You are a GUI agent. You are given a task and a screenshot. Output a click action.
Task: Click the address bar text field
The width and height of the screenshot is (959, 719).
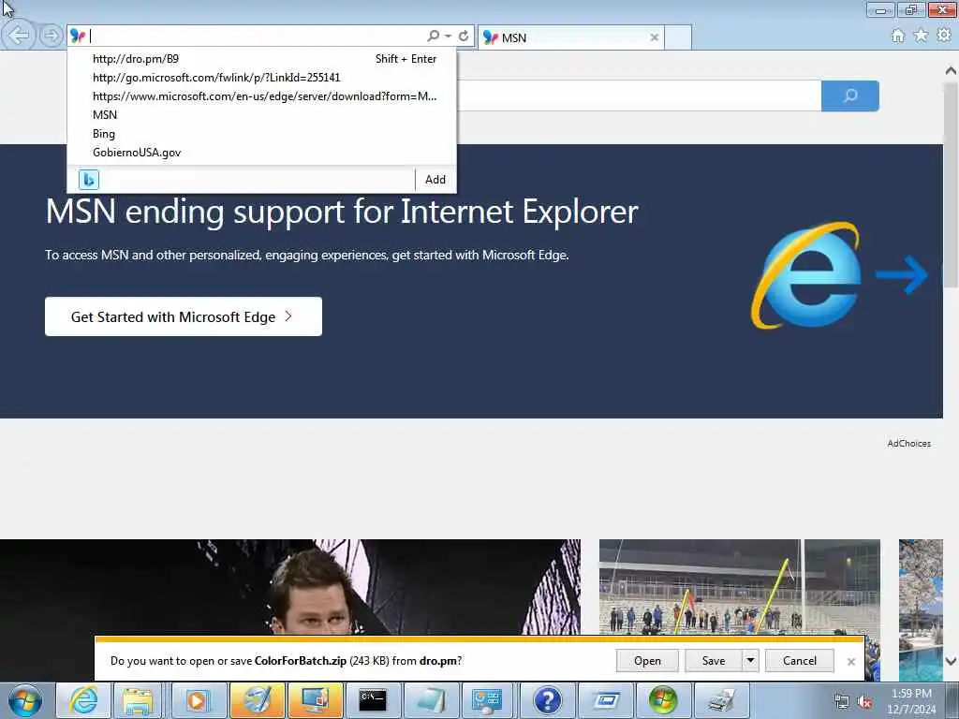click(x=257, y=37)
